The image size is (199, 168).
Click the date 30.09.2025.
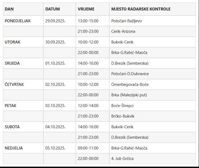point(55,42)
